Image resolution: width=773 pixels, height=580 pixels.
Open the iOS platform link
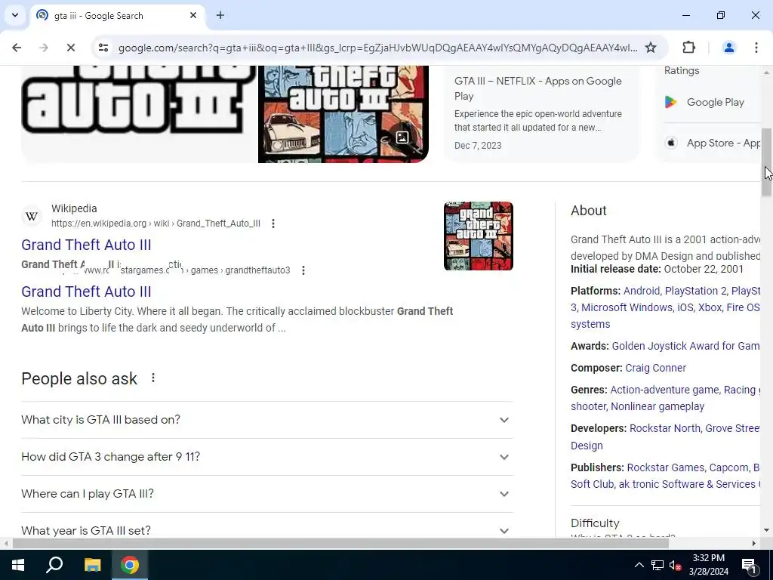(x=685, y=307)
